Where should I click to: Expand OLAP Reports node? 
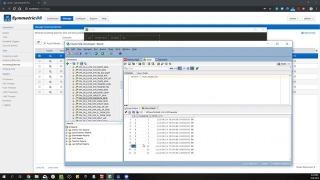pos(66,138)
